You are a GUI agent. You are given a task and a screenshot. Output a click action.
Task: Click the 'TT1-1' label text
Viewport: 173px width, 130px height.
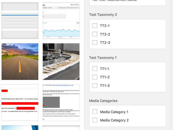click(104, 69)
